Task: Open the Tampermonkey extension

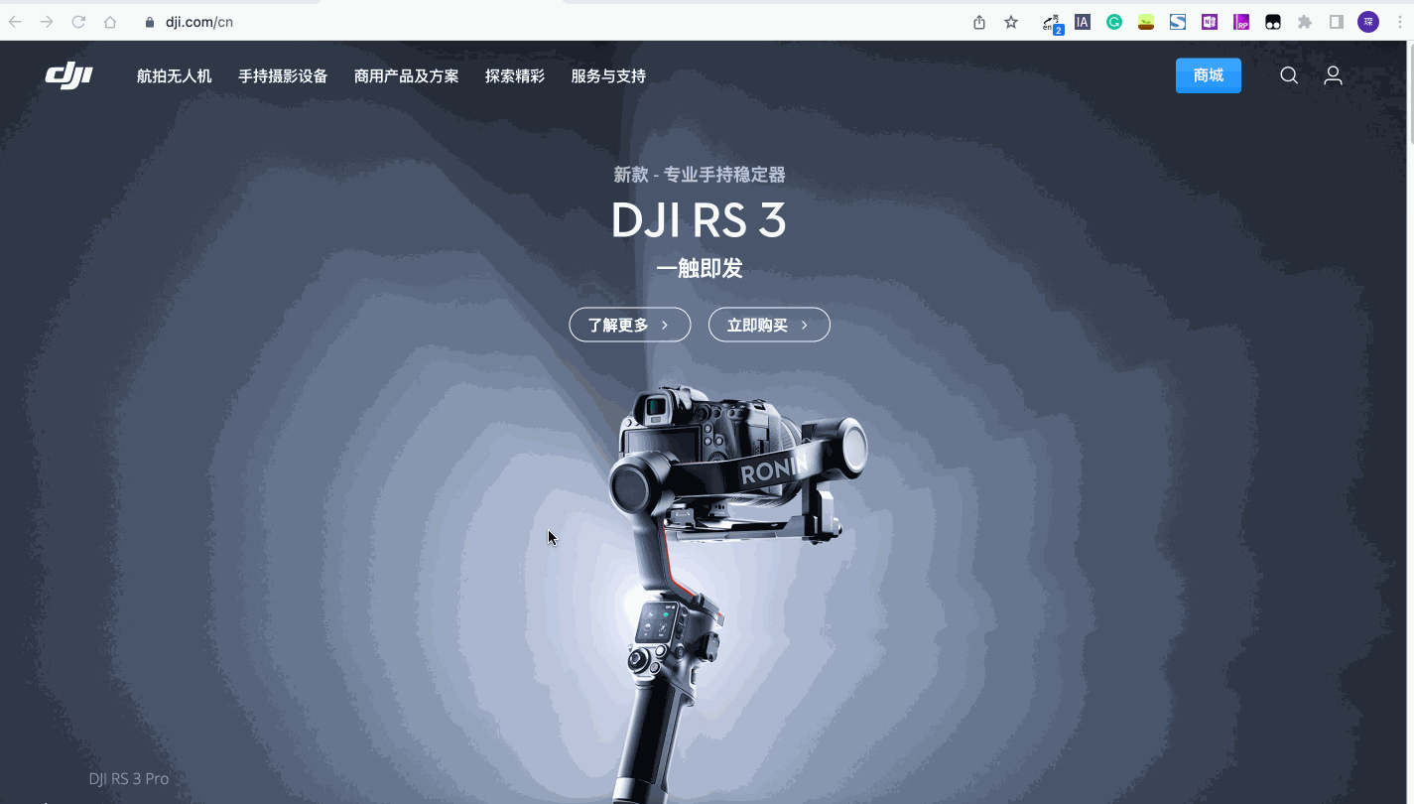Action: coord(1273,22)
